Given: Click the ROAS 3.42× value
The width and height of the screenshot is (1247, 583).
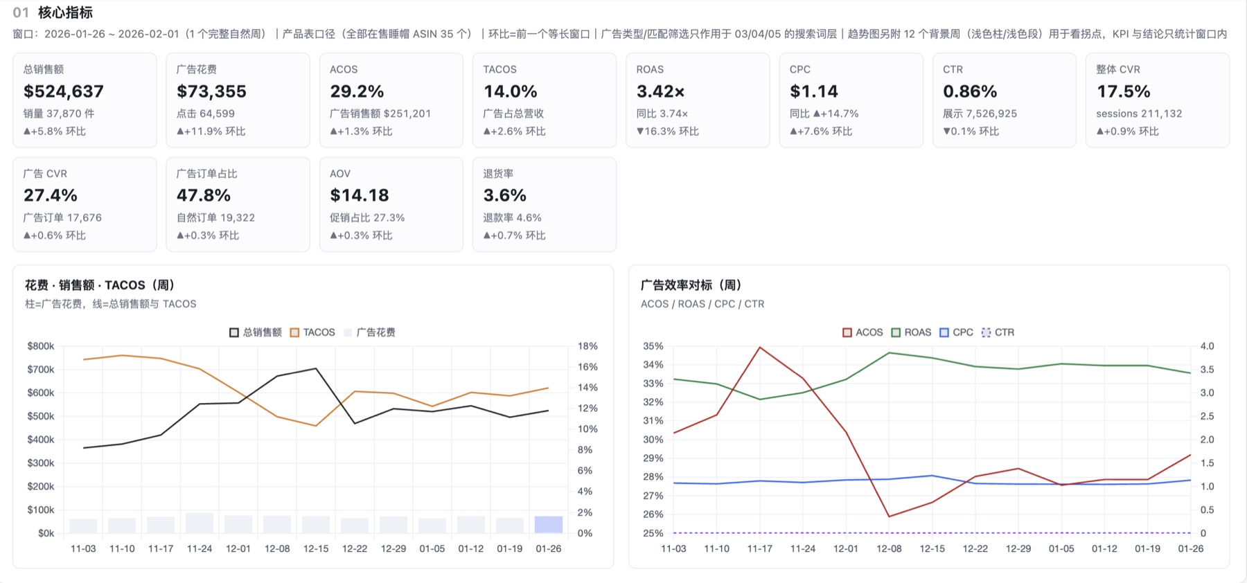Looking at the screenshot, I should click(661, 91).
